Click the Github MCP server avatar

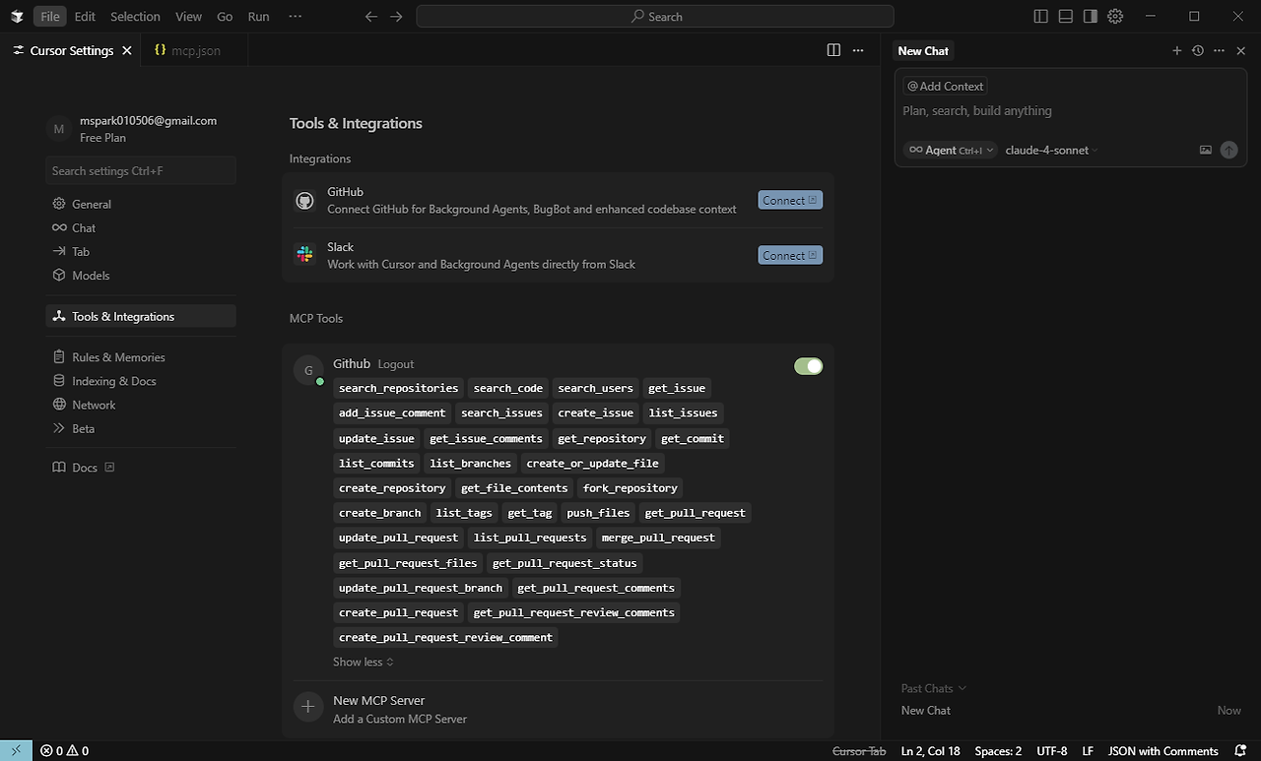308,370
